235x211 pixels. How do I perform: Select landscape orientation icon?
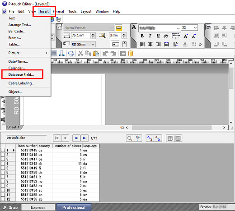[x=115, y=44]
